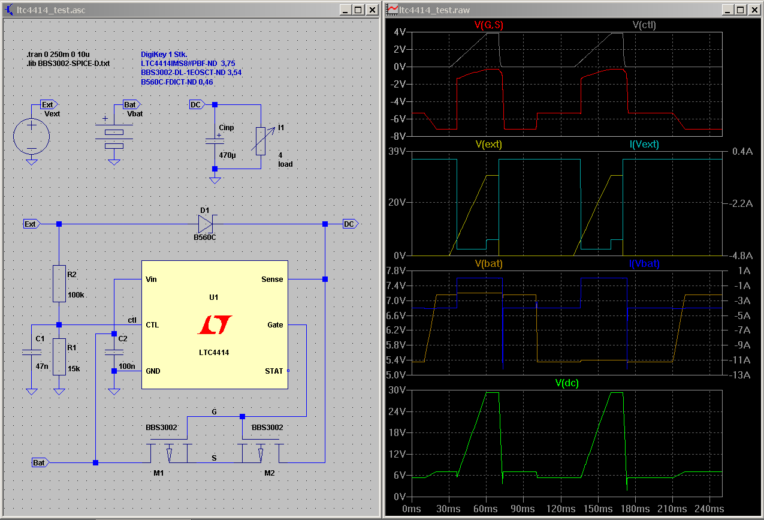Click the Vext voltage source symbol
The height and width of the screenshot is (520, 764).
(32, 135)
